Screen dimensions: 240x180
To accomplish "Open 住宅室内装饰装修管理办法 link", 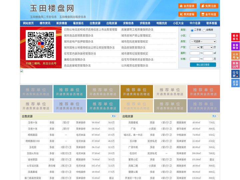I will point(80,53).
